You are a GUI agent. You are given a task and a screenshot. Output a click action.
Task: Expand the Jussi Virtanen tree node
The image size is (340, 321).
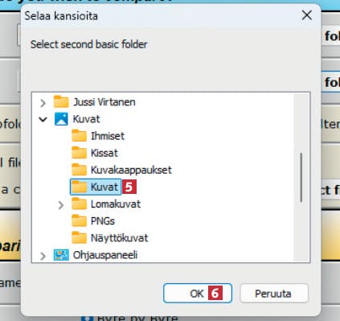pos(43,103)
